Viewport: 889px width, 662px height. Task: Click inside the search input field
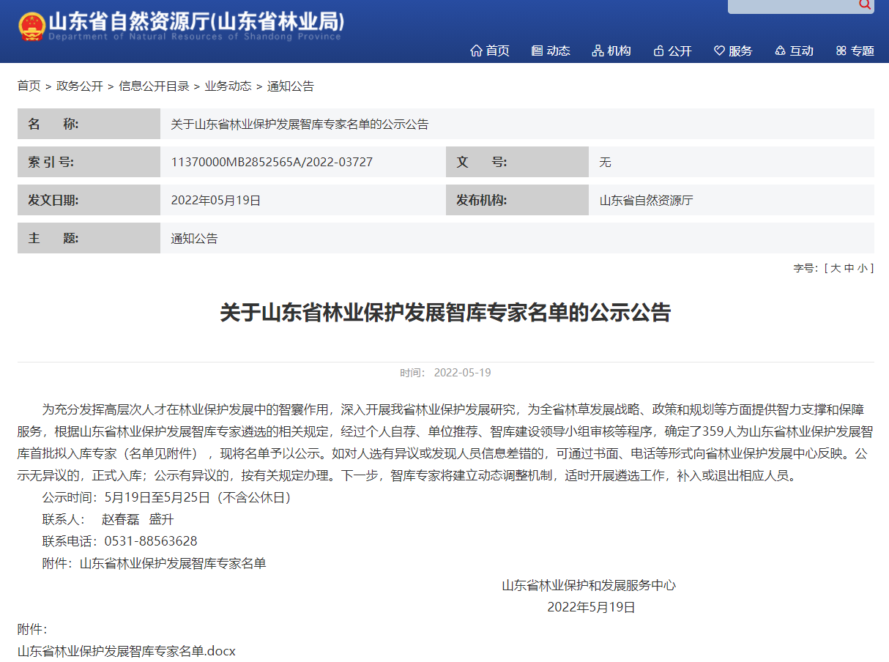point(791,5)
